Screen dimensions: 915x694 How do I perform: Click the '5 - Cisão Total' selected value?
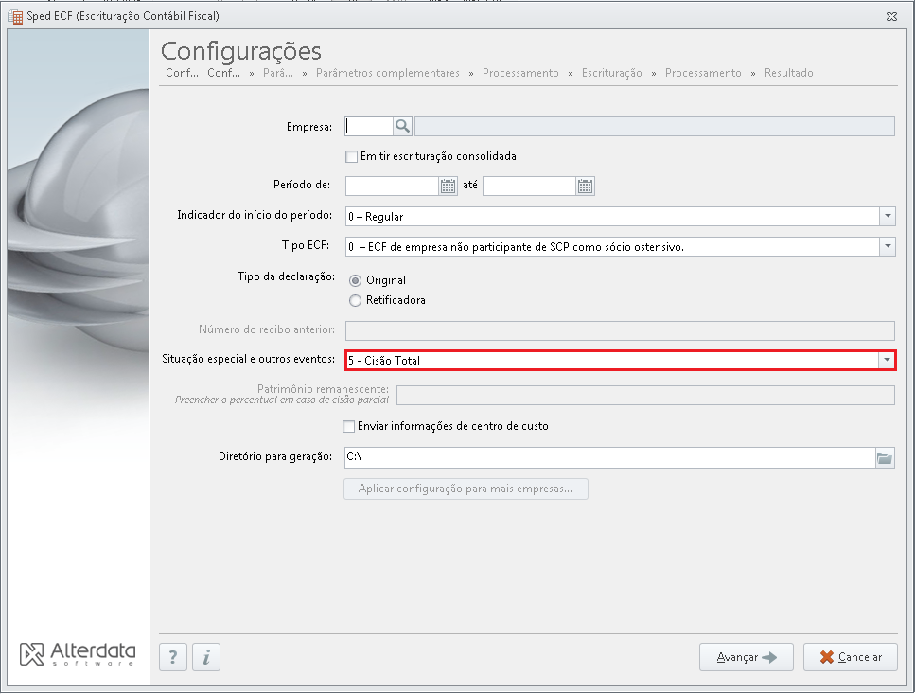(384, 361)
